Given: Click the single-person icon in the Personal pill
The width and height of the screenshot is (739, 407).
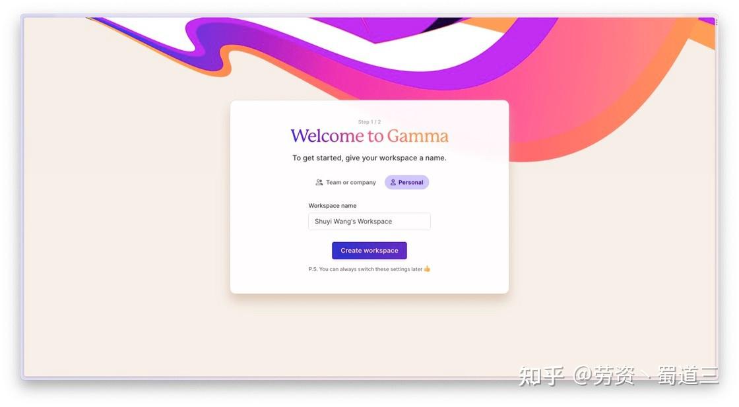Looking at the screenshot, I should tap(393, 182).
